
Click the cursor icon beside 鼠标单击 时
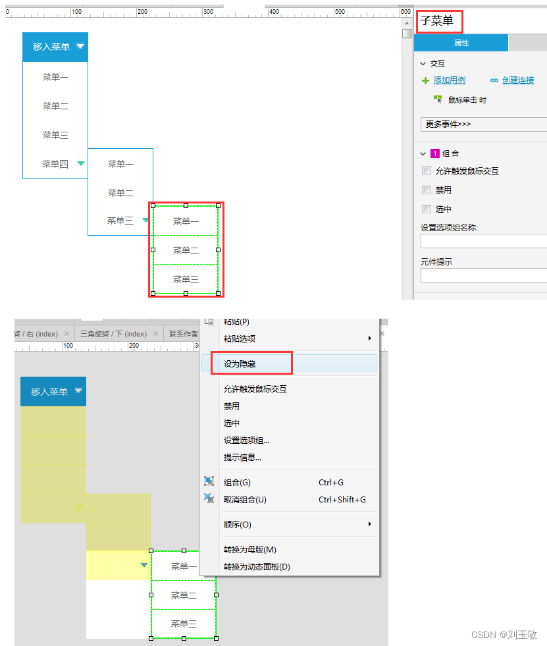[x=437, y=97]
